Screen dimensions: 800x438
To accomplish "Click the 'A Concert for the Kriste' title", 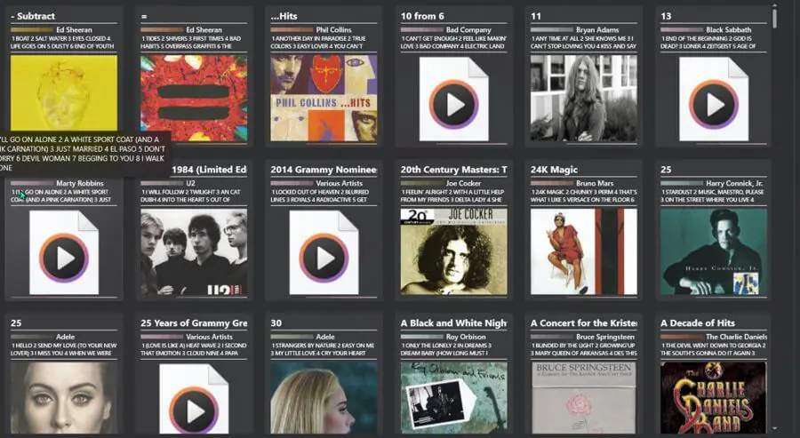I will (584, 323).
